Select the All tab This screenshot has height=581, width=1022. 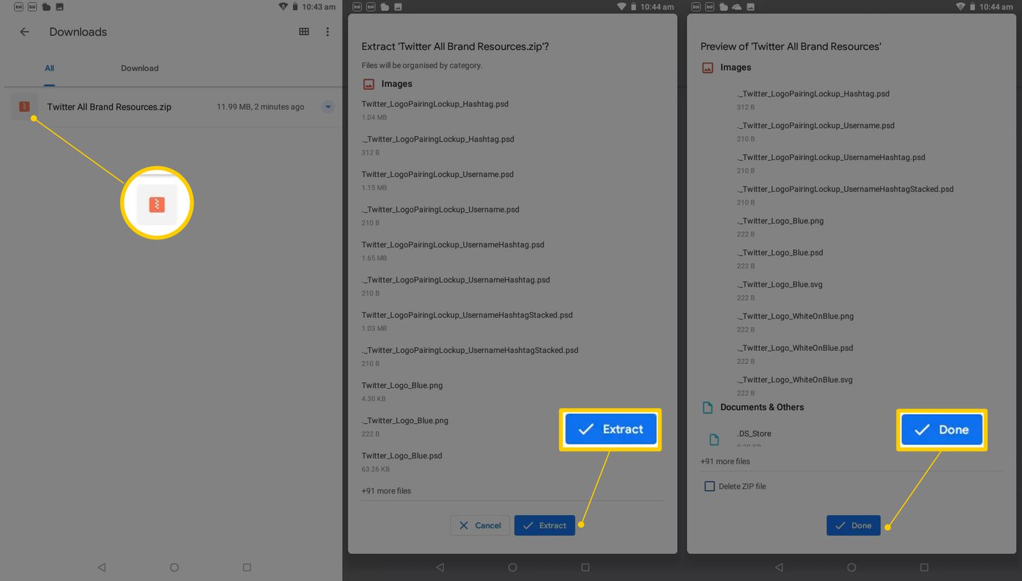(x=50, y=68)
